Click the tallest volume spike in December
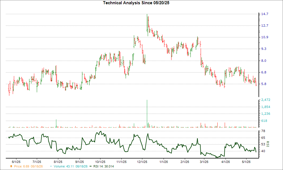The height and width of the screenshot is (170, 283). point(147,114)
